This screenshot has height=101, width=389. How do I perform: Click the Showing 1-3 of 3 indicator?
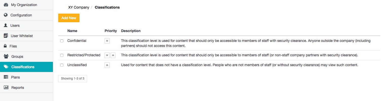tap(73, 79)
